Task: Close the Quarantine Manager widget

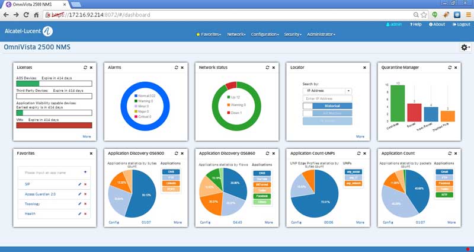Action: (x=456, y=68)
